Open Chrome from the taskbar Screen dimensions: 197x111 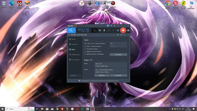57,109
